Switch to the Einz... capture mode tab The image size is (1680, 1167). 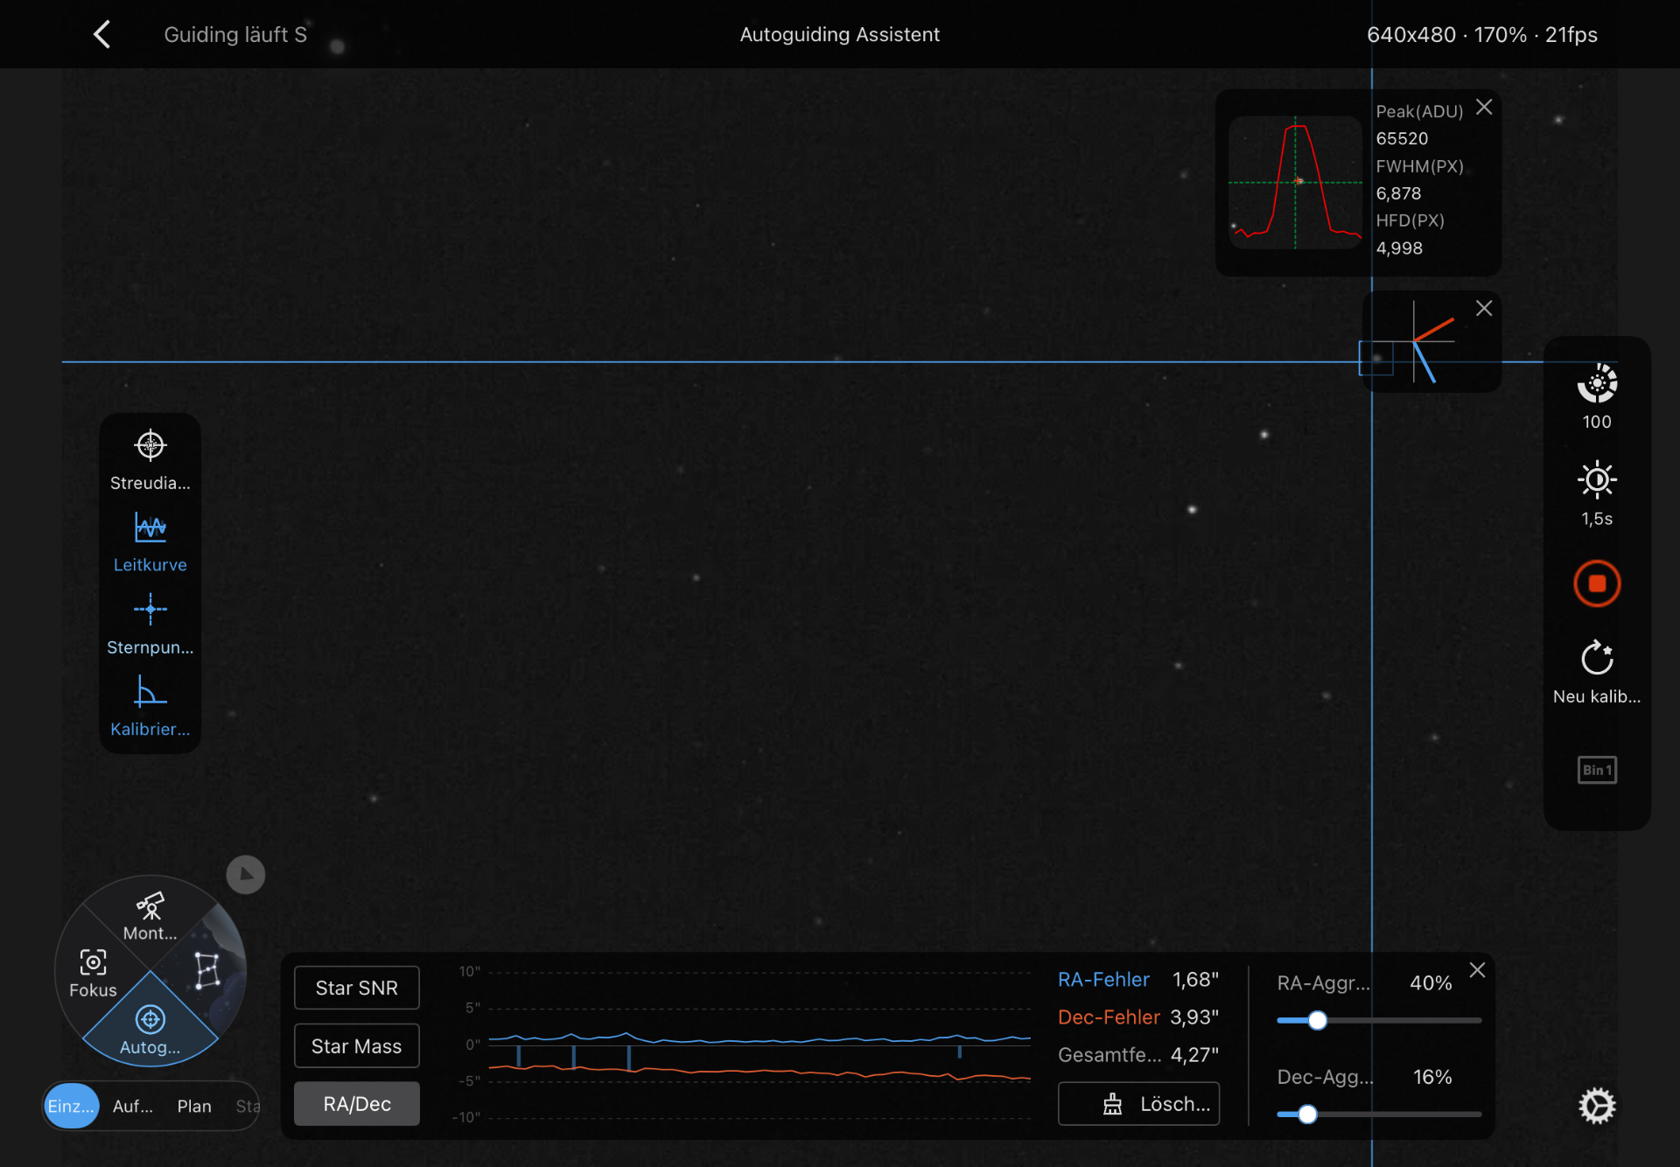point(71,1106)
